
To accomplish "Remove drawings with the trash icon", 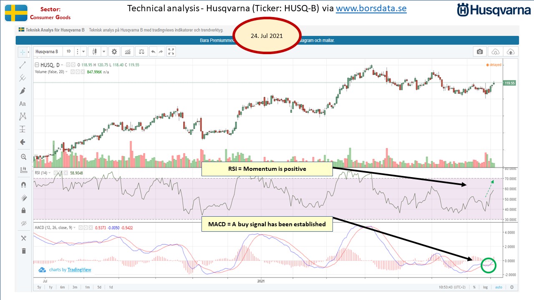I will (23, 251).
